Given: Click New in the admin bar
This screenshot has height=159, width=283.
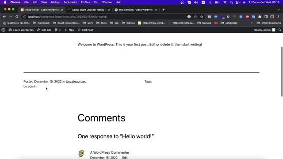Looking at the screenshot, I should point(69,30).
